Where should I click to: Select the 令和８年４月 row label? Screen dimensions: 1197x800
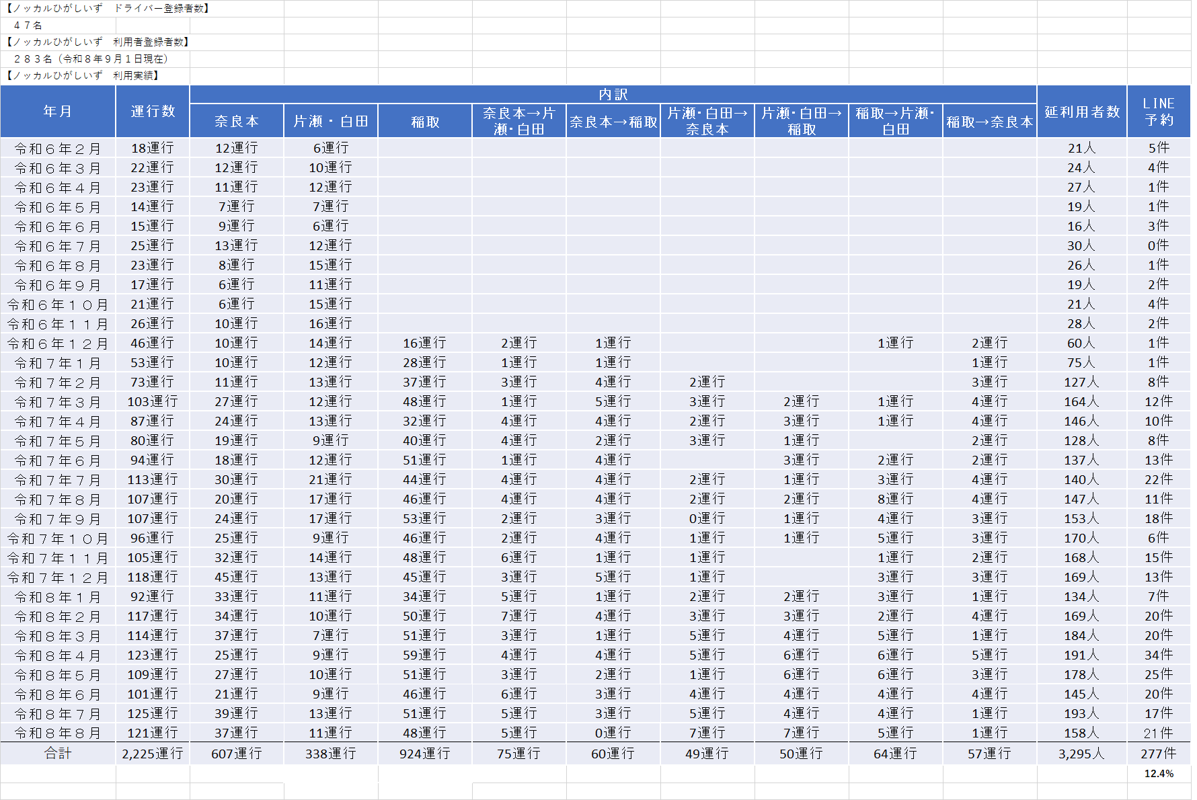click(58, 655)
